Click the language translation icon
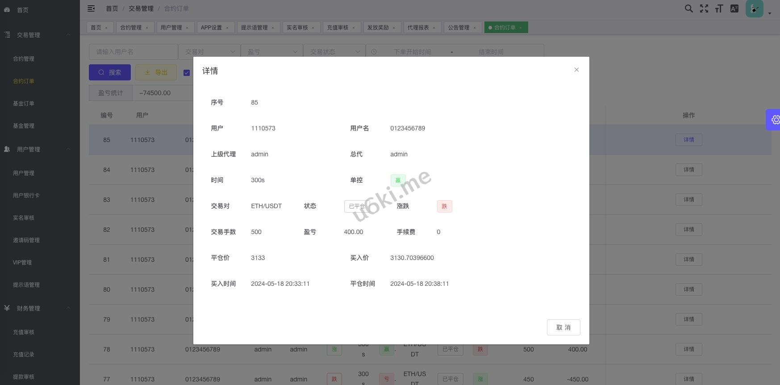 click(734, 8)
